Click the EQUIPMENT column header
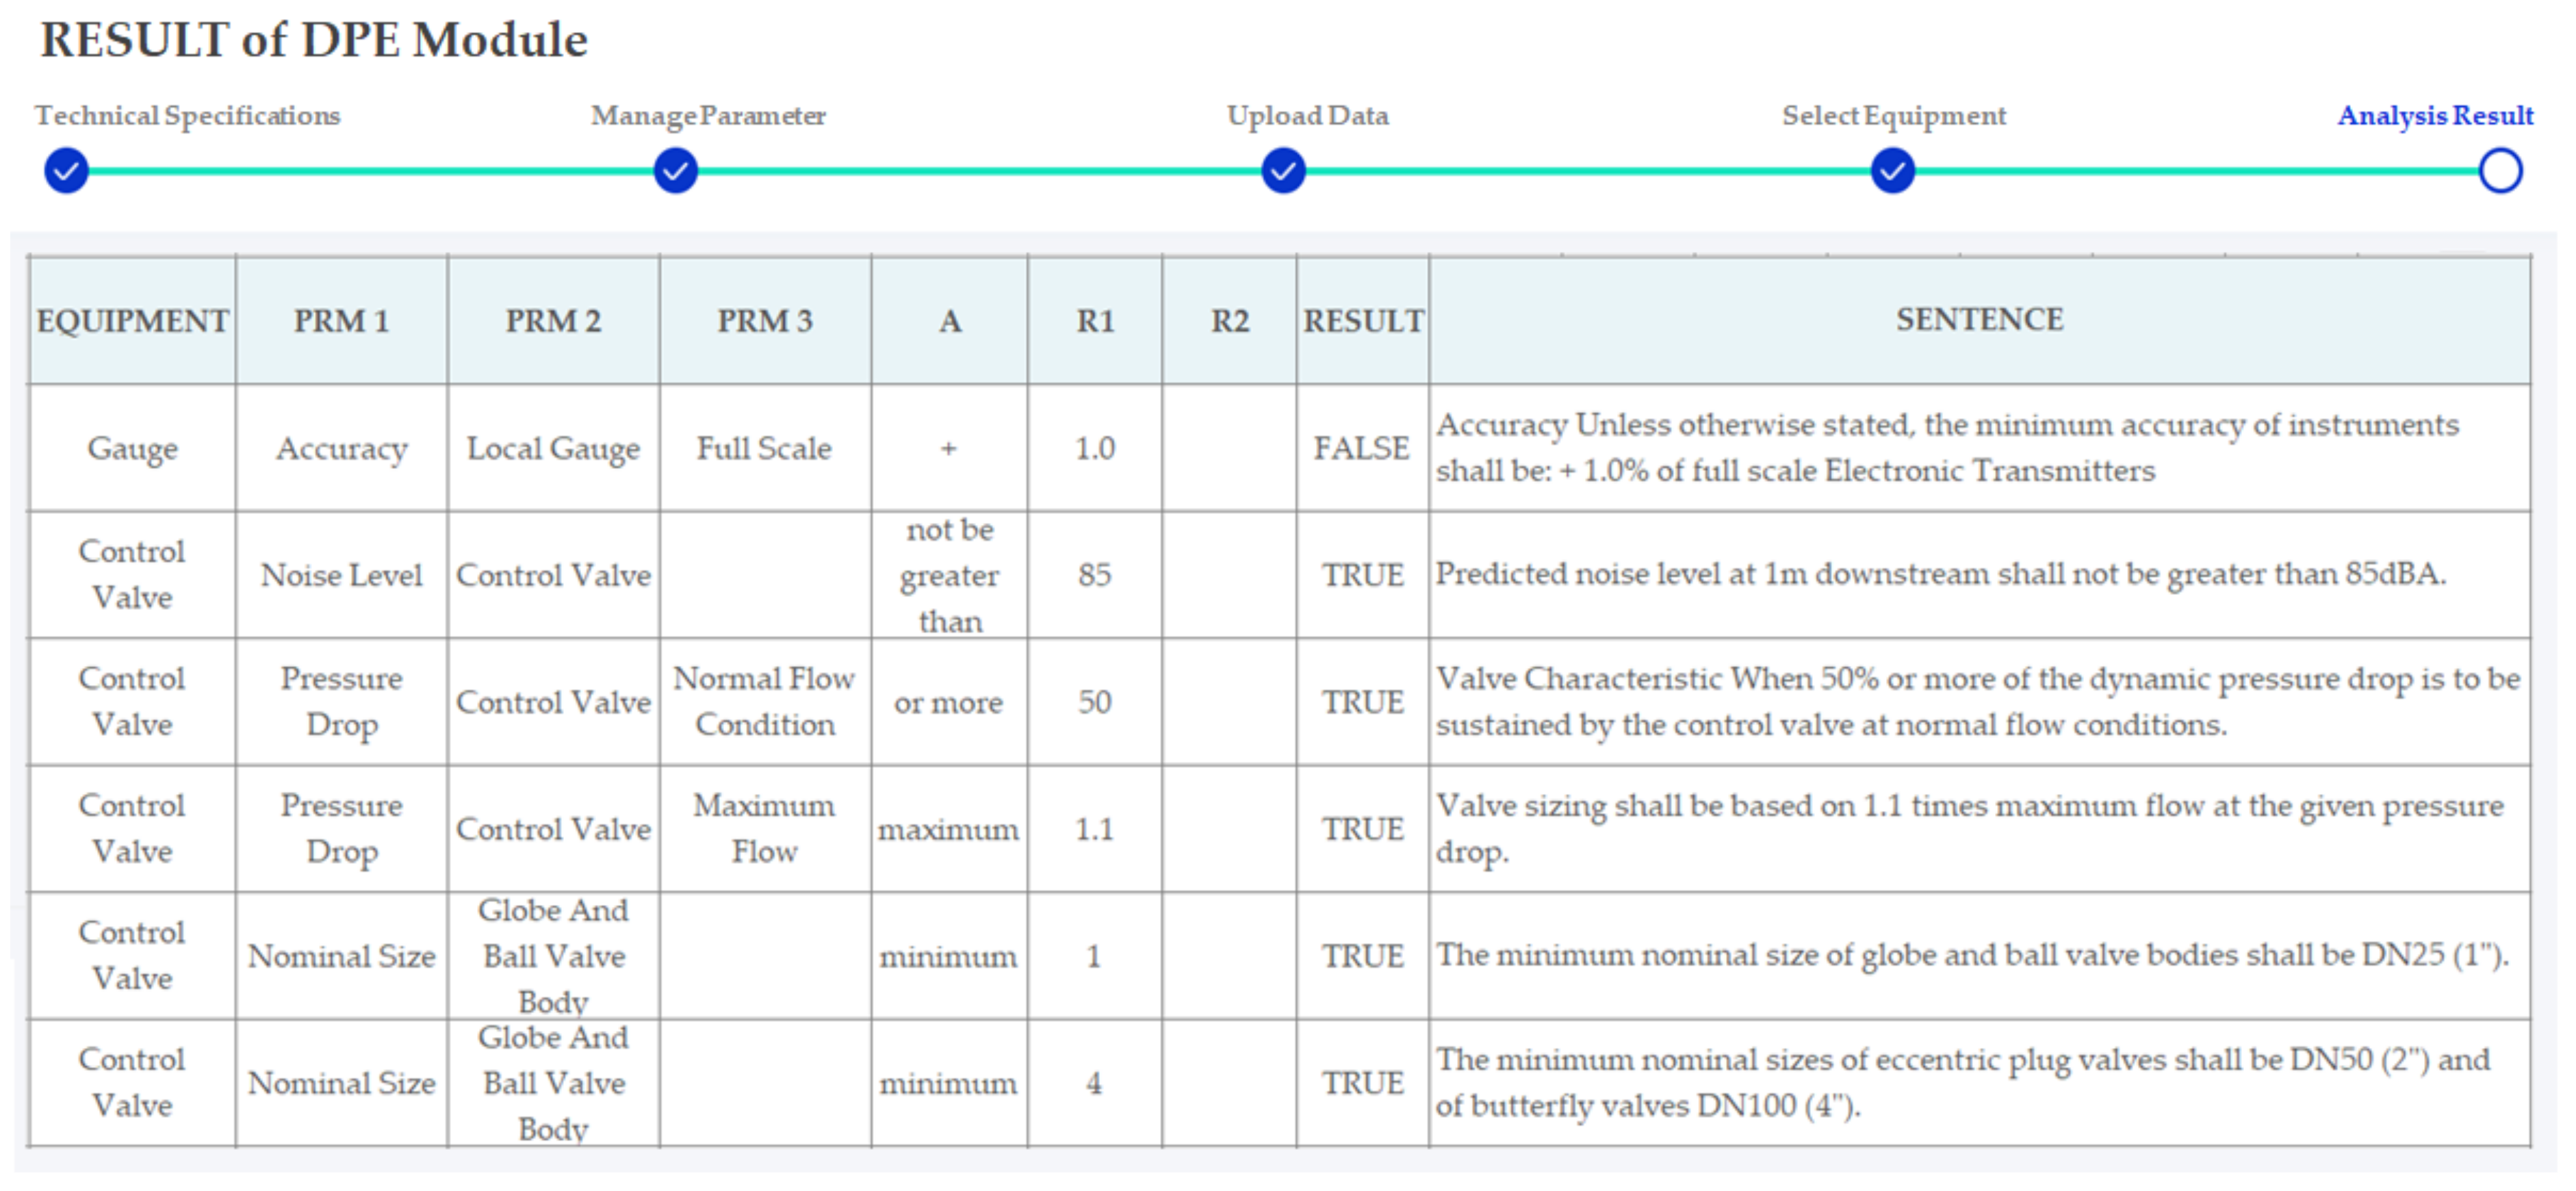This screenshot has height=1191, width=2576. click(x=132, y=321)
